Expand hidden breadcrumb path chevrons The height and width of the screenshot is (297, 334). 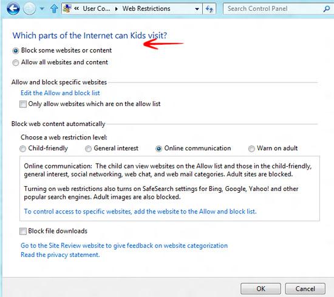[77, 8]
